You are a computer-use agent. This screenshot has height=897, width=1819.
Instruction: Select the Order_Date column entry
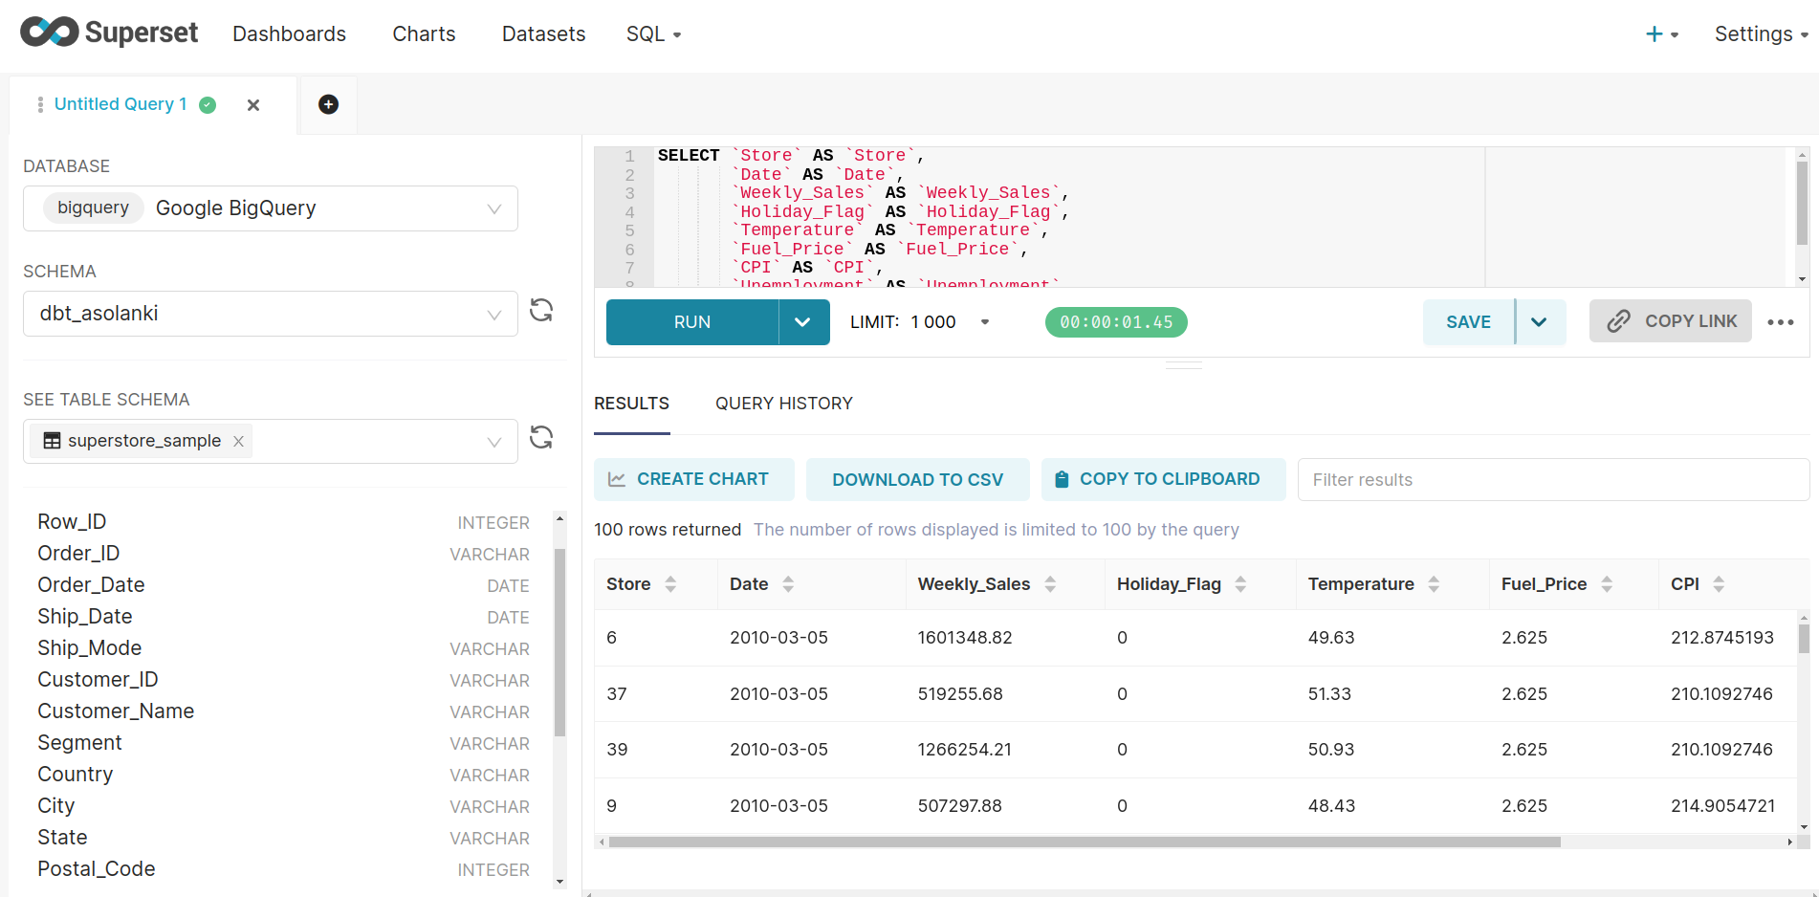click(x=283, y=585)
